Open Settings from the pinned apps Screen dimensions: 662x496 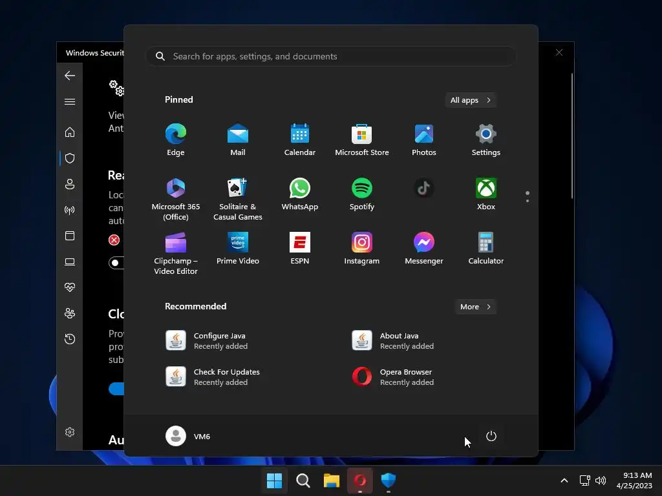pos(486,139)
